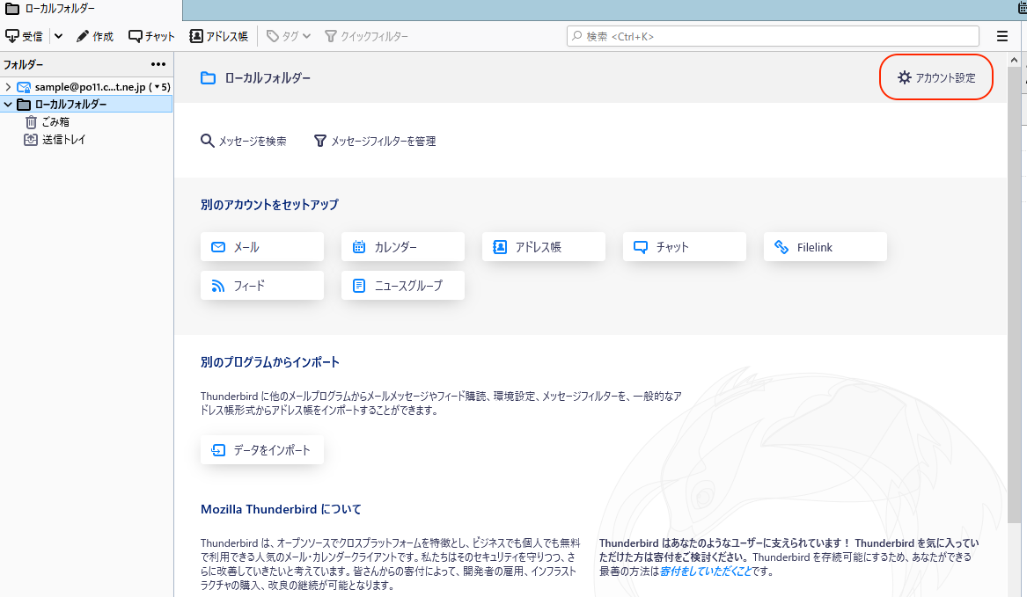Click the 受信 (Get Messages) toolbar button

click(25, 37)
